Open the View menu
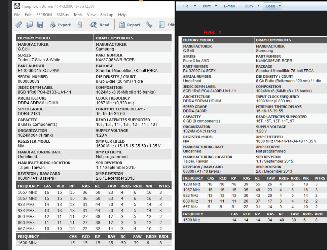Image resolution: width=327 pixels, height=250 pixels. click(92, 14)
